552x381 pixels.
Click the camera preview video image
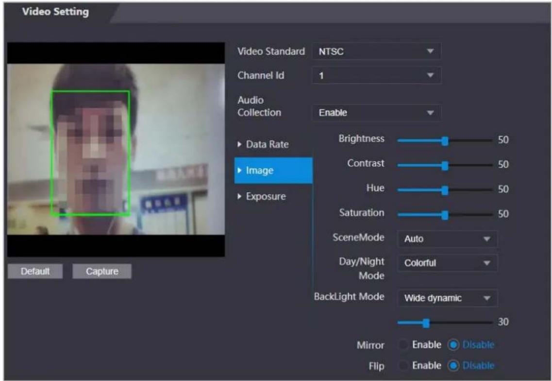(x=116, y=149)
